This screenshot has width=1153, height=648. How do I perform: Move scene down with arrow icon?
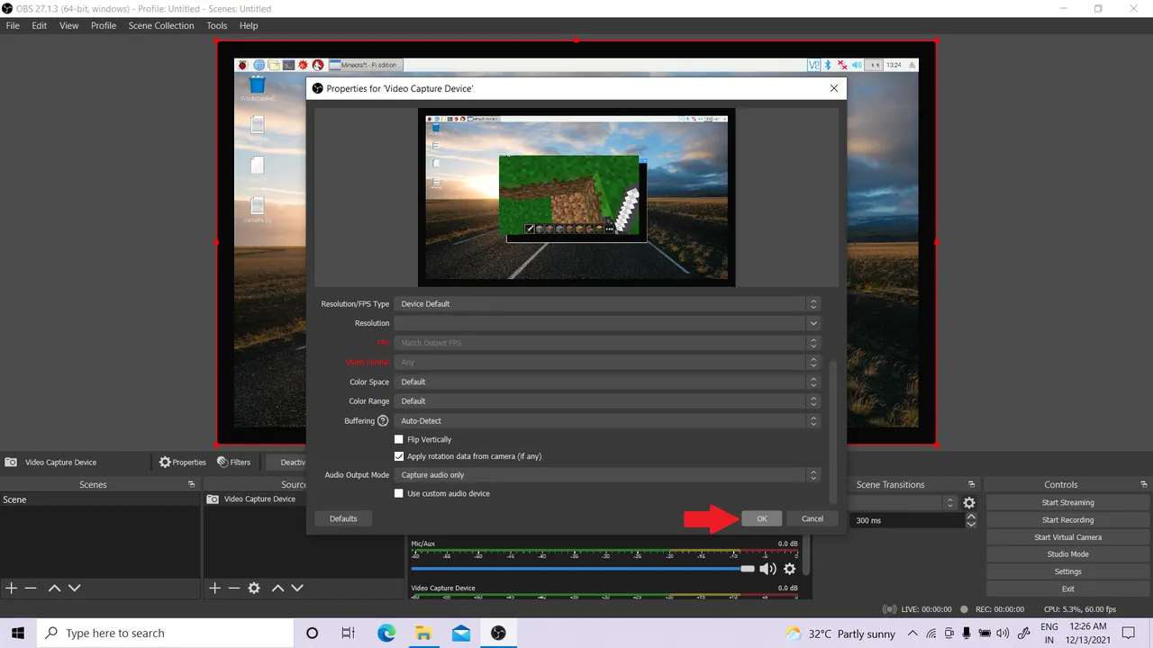click(x=74, y=588)
